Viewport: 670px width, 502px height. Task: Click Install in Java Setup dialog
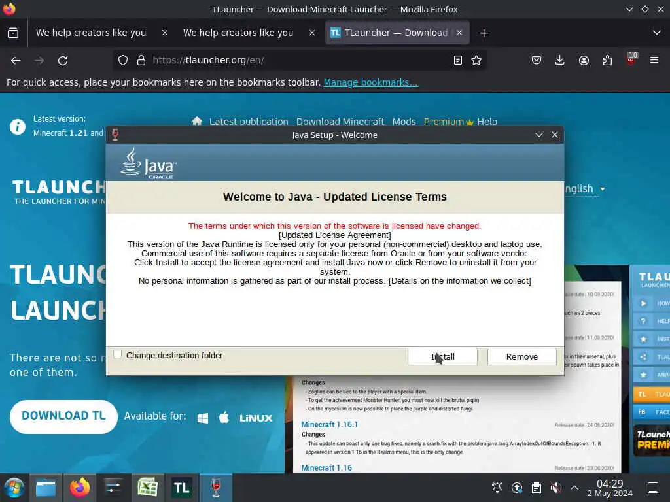point(442,356)
